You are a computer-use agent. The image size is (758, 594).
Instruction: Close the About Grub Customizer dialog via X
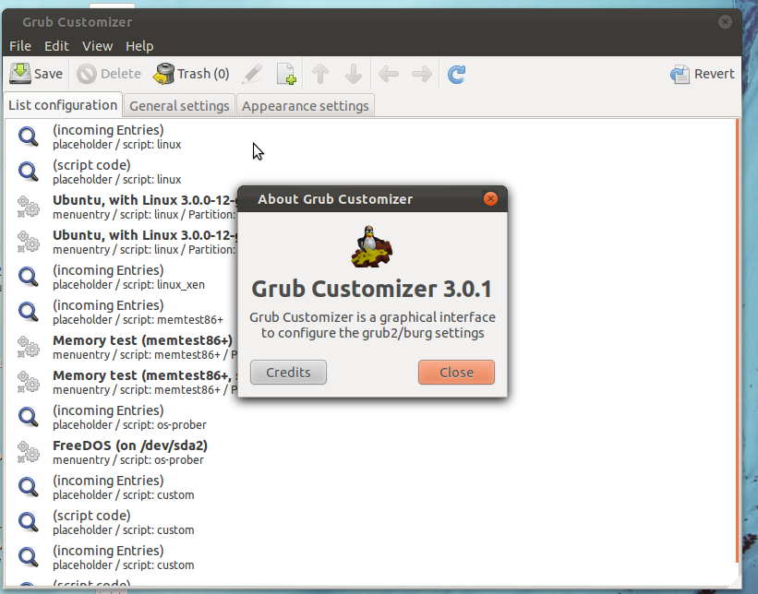point(490,199)
